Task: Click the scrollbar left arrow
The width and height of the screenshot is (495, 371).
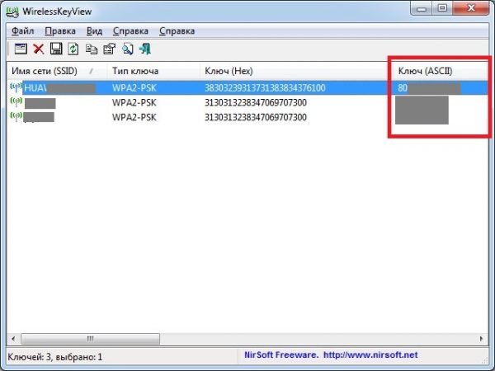Action: point(13,339)
